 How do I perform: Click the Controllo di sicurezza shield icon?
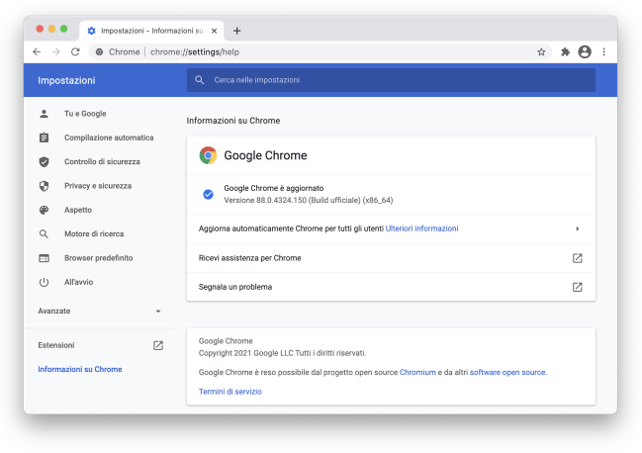click(44, 161)
